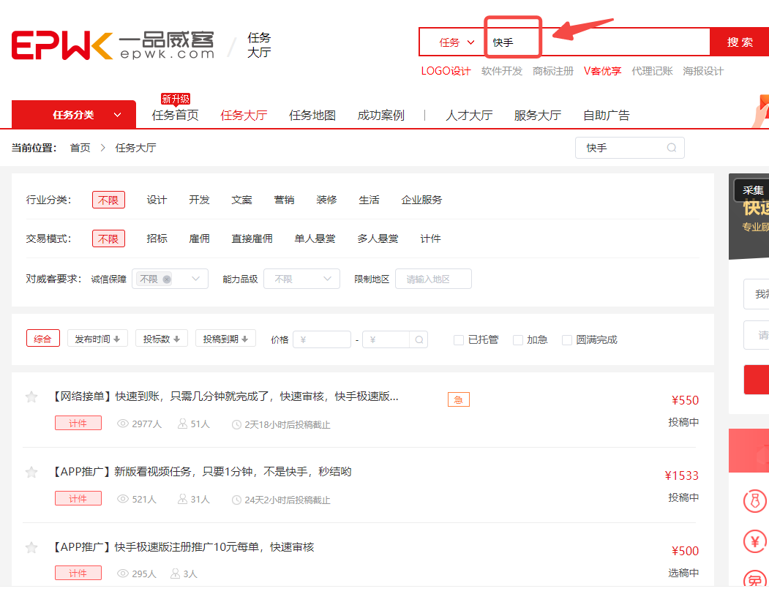Click the minimum price input field
769x594 pixels.
click(322, 339)
